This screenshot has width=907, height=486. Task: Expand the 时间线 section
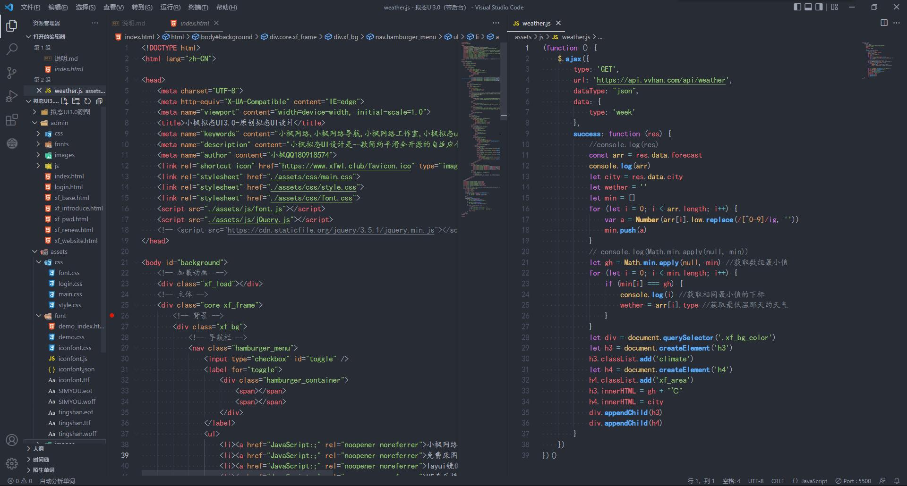[41, 460]
